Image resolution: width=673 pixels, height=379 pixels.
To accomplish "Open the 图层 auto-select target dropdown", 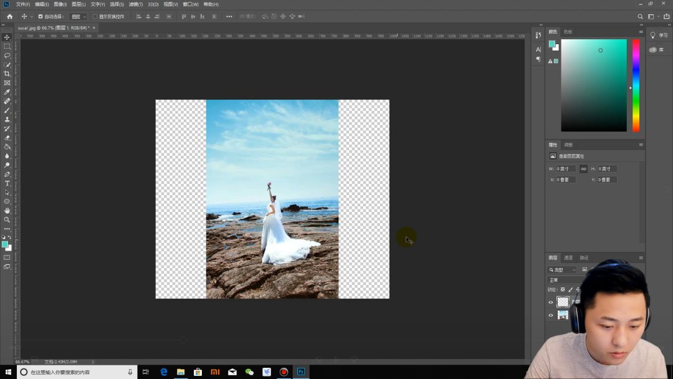I will (78, 16).
